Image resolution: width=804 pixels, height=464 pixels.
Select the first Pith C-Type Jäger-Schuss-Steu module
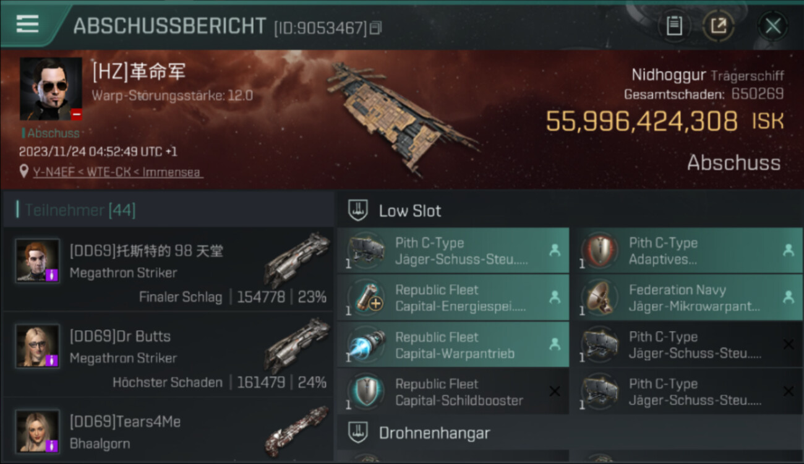point(453,251)
